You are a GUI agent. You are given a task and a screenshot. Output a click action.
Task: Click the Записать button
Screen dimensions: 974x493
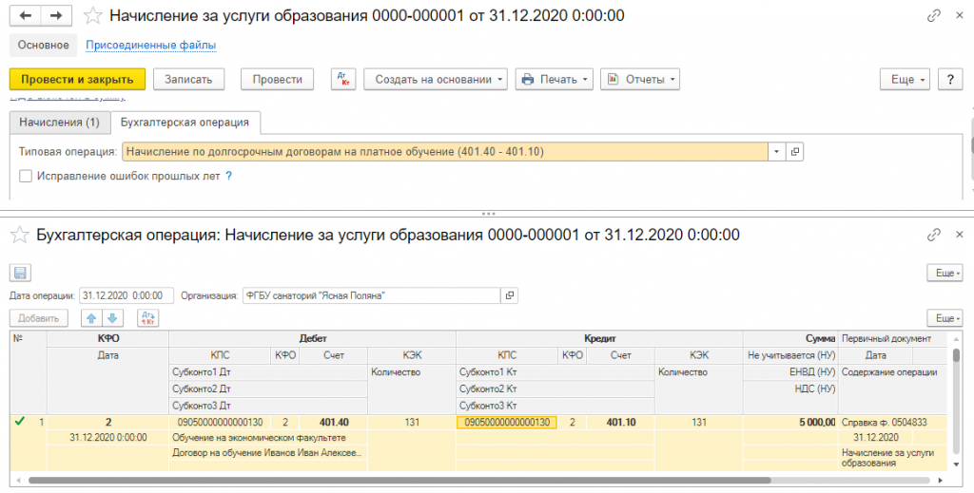pos(188,79)
